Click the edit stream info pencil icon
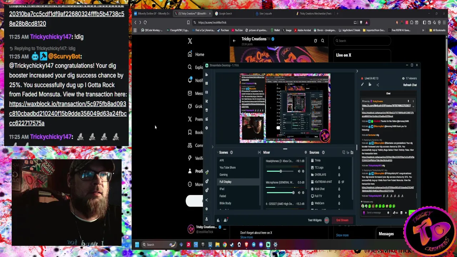This screenshot has height=257, width=457. [362, 85]
